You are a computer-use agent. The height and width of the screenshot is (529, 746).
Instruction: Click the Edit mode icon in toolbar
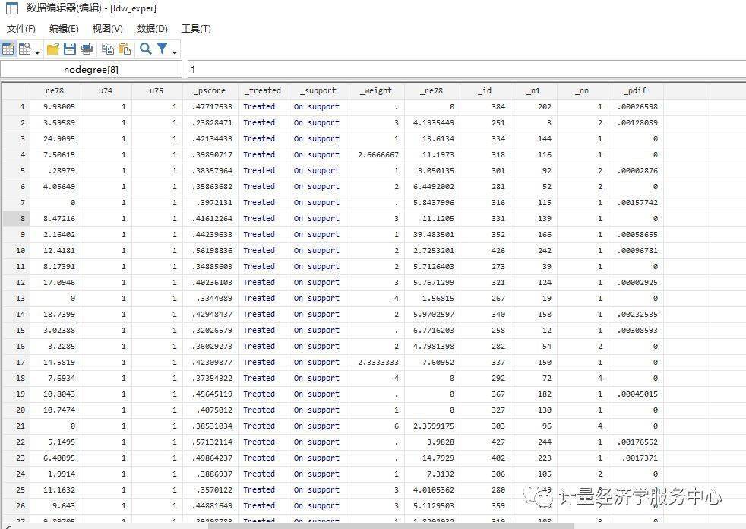(x=8, y=49)
